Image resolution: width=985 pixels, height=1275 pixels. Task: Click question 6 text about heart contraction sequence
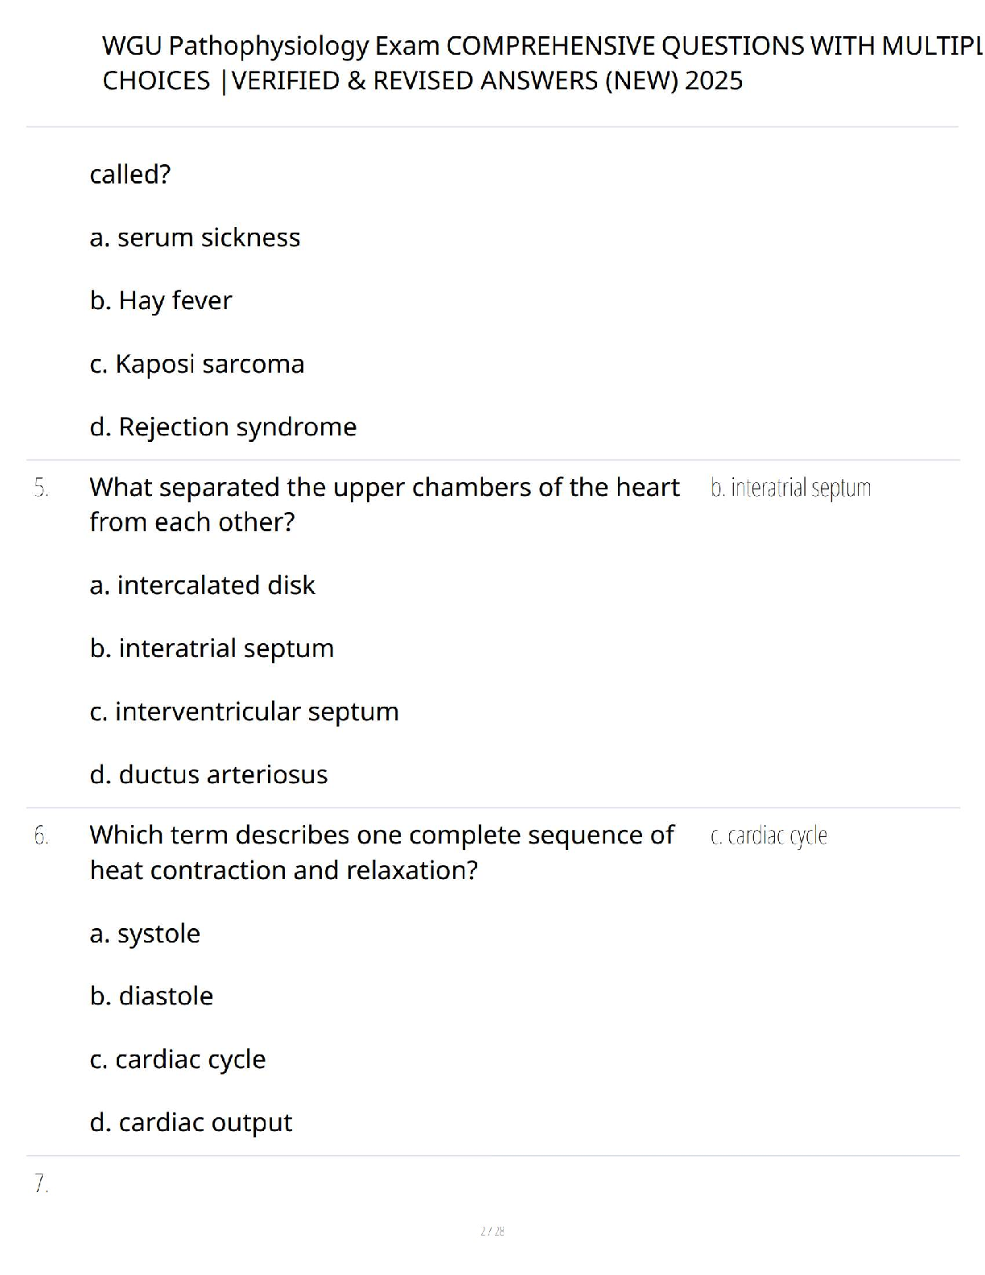[382, 852]
